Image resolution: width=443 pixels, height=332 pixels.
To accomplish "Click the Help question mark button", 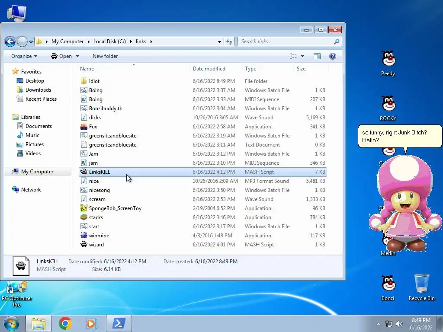I will pos(333,56).
